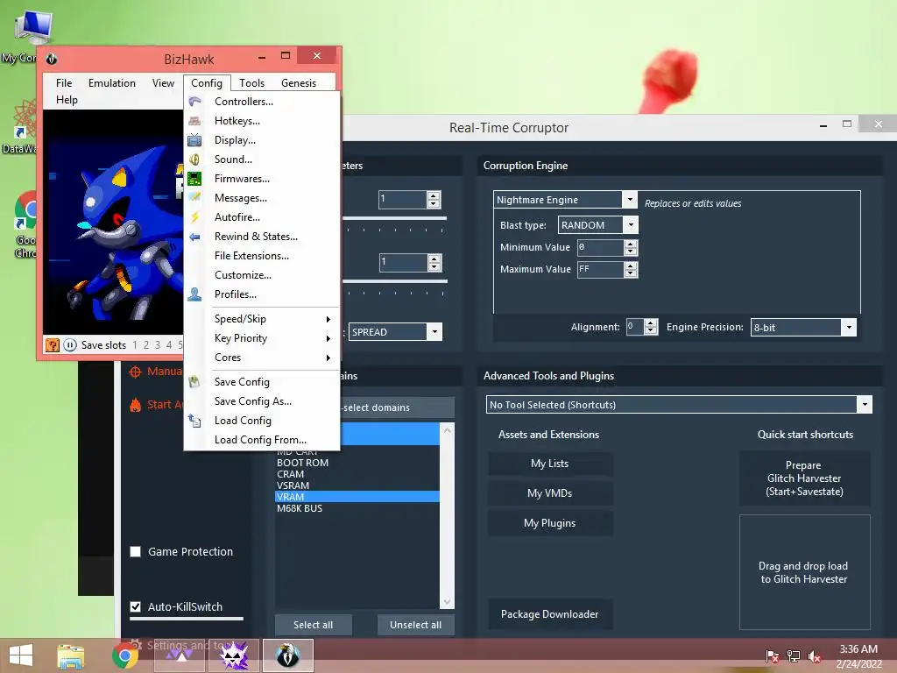This screenshot has height=673, width=897.
Task: Click the Rewind arrow icon
Action: (194, 237)
